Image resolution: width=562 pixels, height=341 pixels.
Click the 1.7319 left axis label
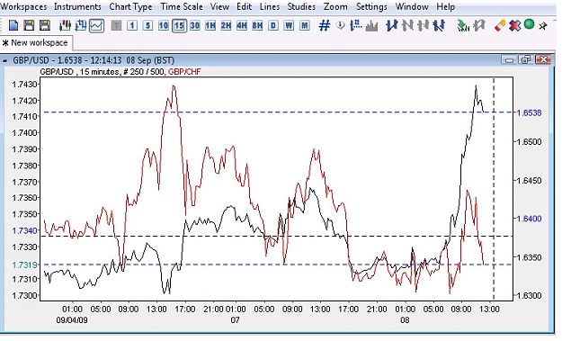tap(25, 265)
